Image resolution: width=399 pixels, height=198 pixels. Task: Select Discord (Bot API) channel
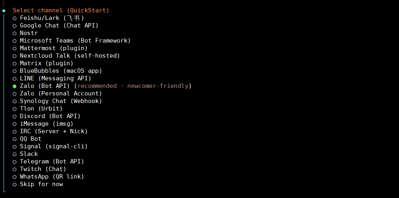[50, 116]
